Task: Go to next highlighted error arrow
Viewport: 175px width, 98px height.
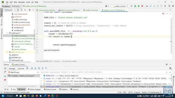Action: [170, 14]
